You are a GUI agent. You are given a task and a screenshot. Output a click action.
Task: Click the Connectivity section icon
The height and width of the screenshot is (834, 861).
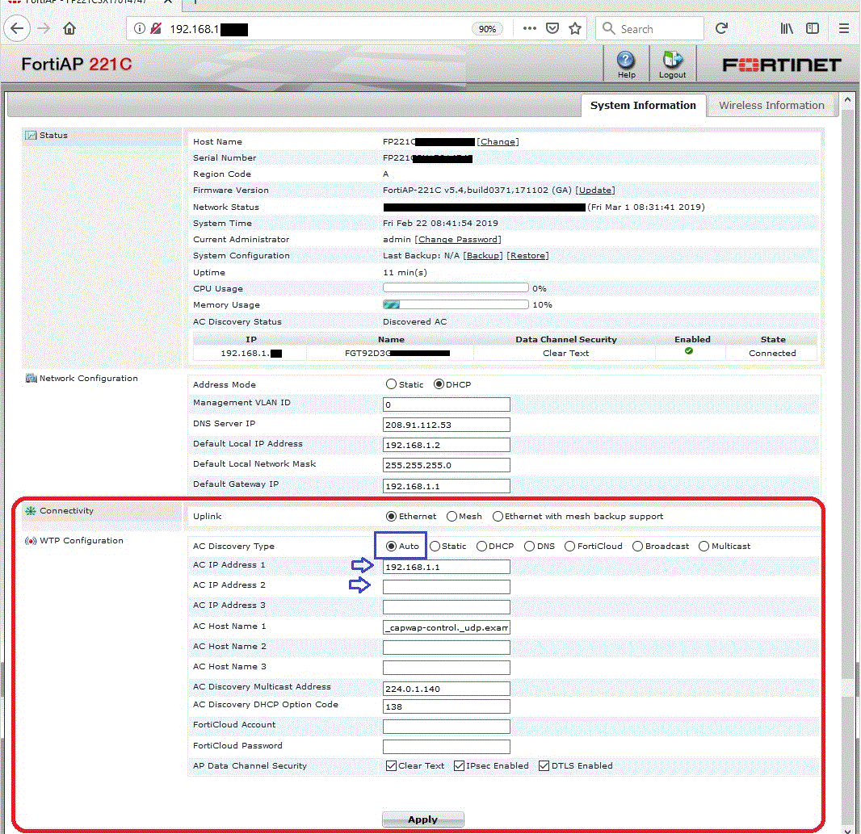[x=31, y=510]
